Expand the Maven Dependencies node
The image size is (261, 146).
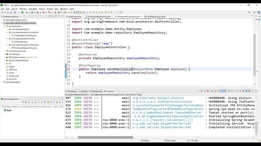point(4,60)
